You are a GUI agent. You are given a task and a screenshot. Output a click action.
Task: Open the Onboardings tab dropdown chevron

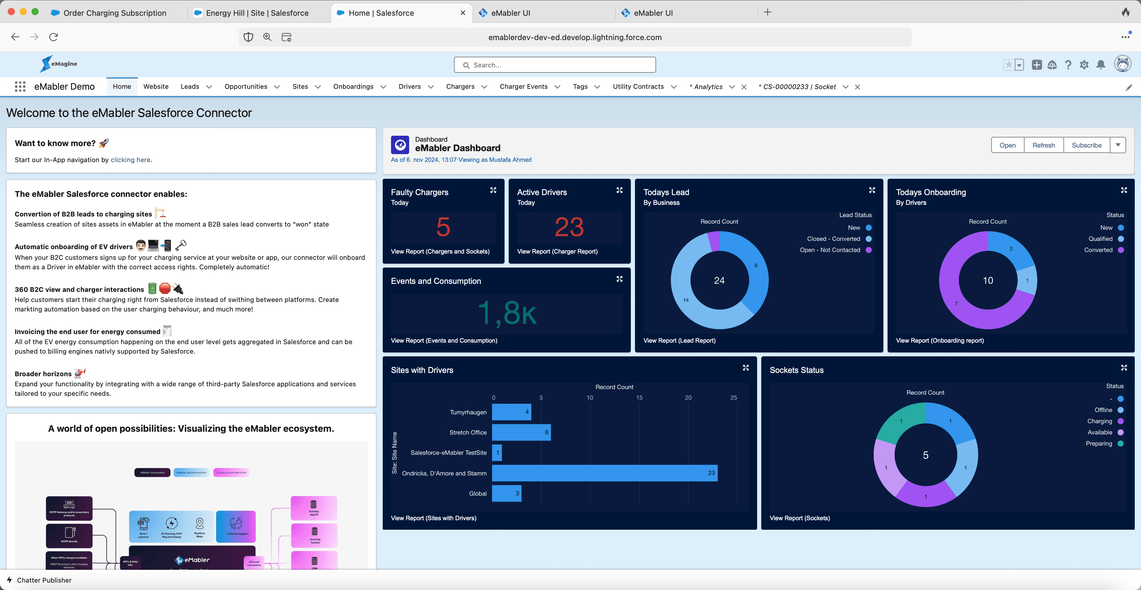(383, 87)
